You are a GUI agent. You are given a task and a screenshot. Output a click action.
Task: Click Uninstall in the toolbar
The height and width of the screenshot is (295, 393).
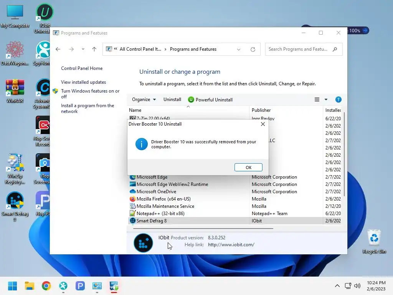click(x=172, y=99)
